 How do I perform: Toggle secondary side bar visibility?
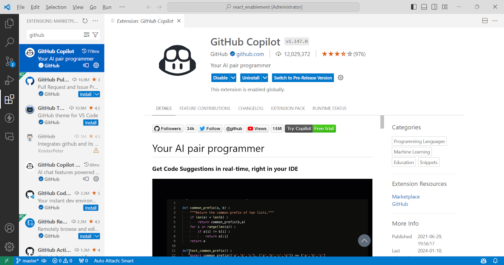point(434,7)
